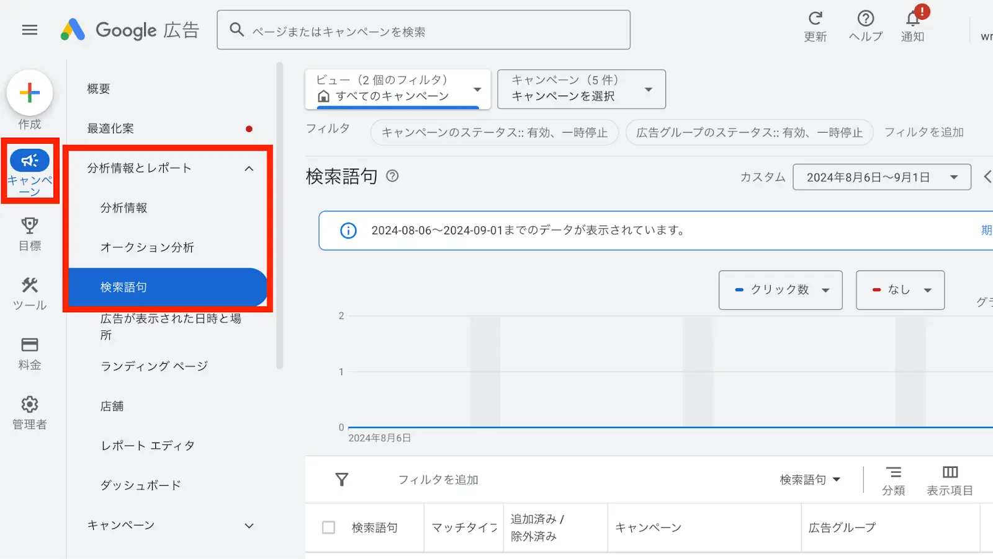Click カスタム date label
The width and height of the screenshot is (993, 559).
click(x=762, y=177)
